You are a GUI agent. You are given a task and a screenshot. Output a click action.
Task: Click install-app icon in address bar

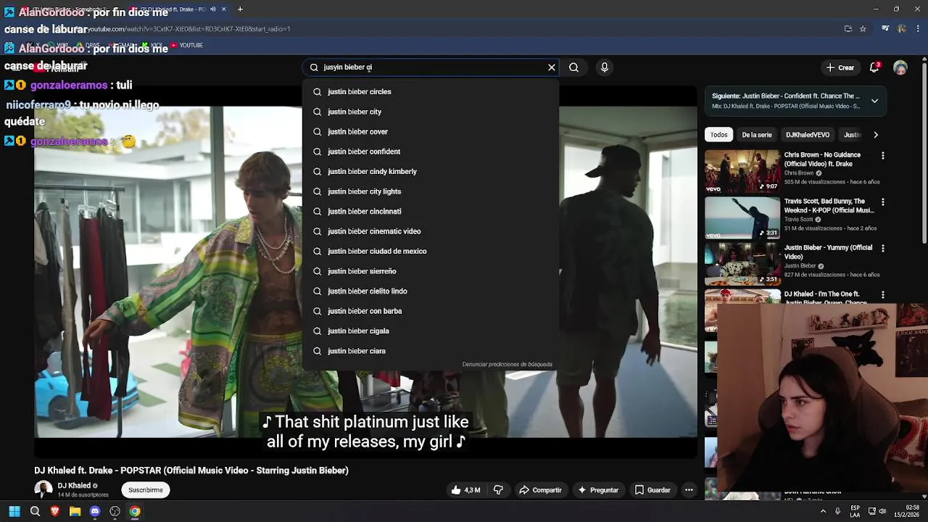[848, 29]
